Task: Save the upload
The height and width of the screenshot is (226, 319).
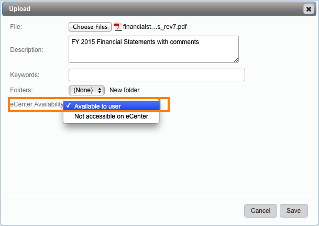Action: click(293, 210)
